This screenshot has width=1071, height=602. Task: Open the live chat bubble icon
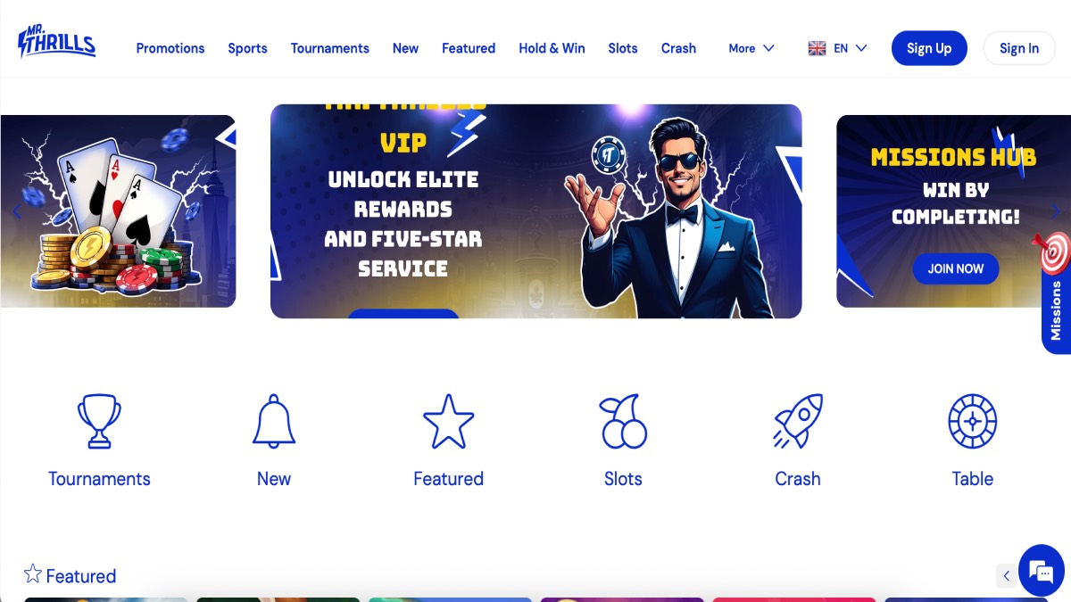point(1041,571)
